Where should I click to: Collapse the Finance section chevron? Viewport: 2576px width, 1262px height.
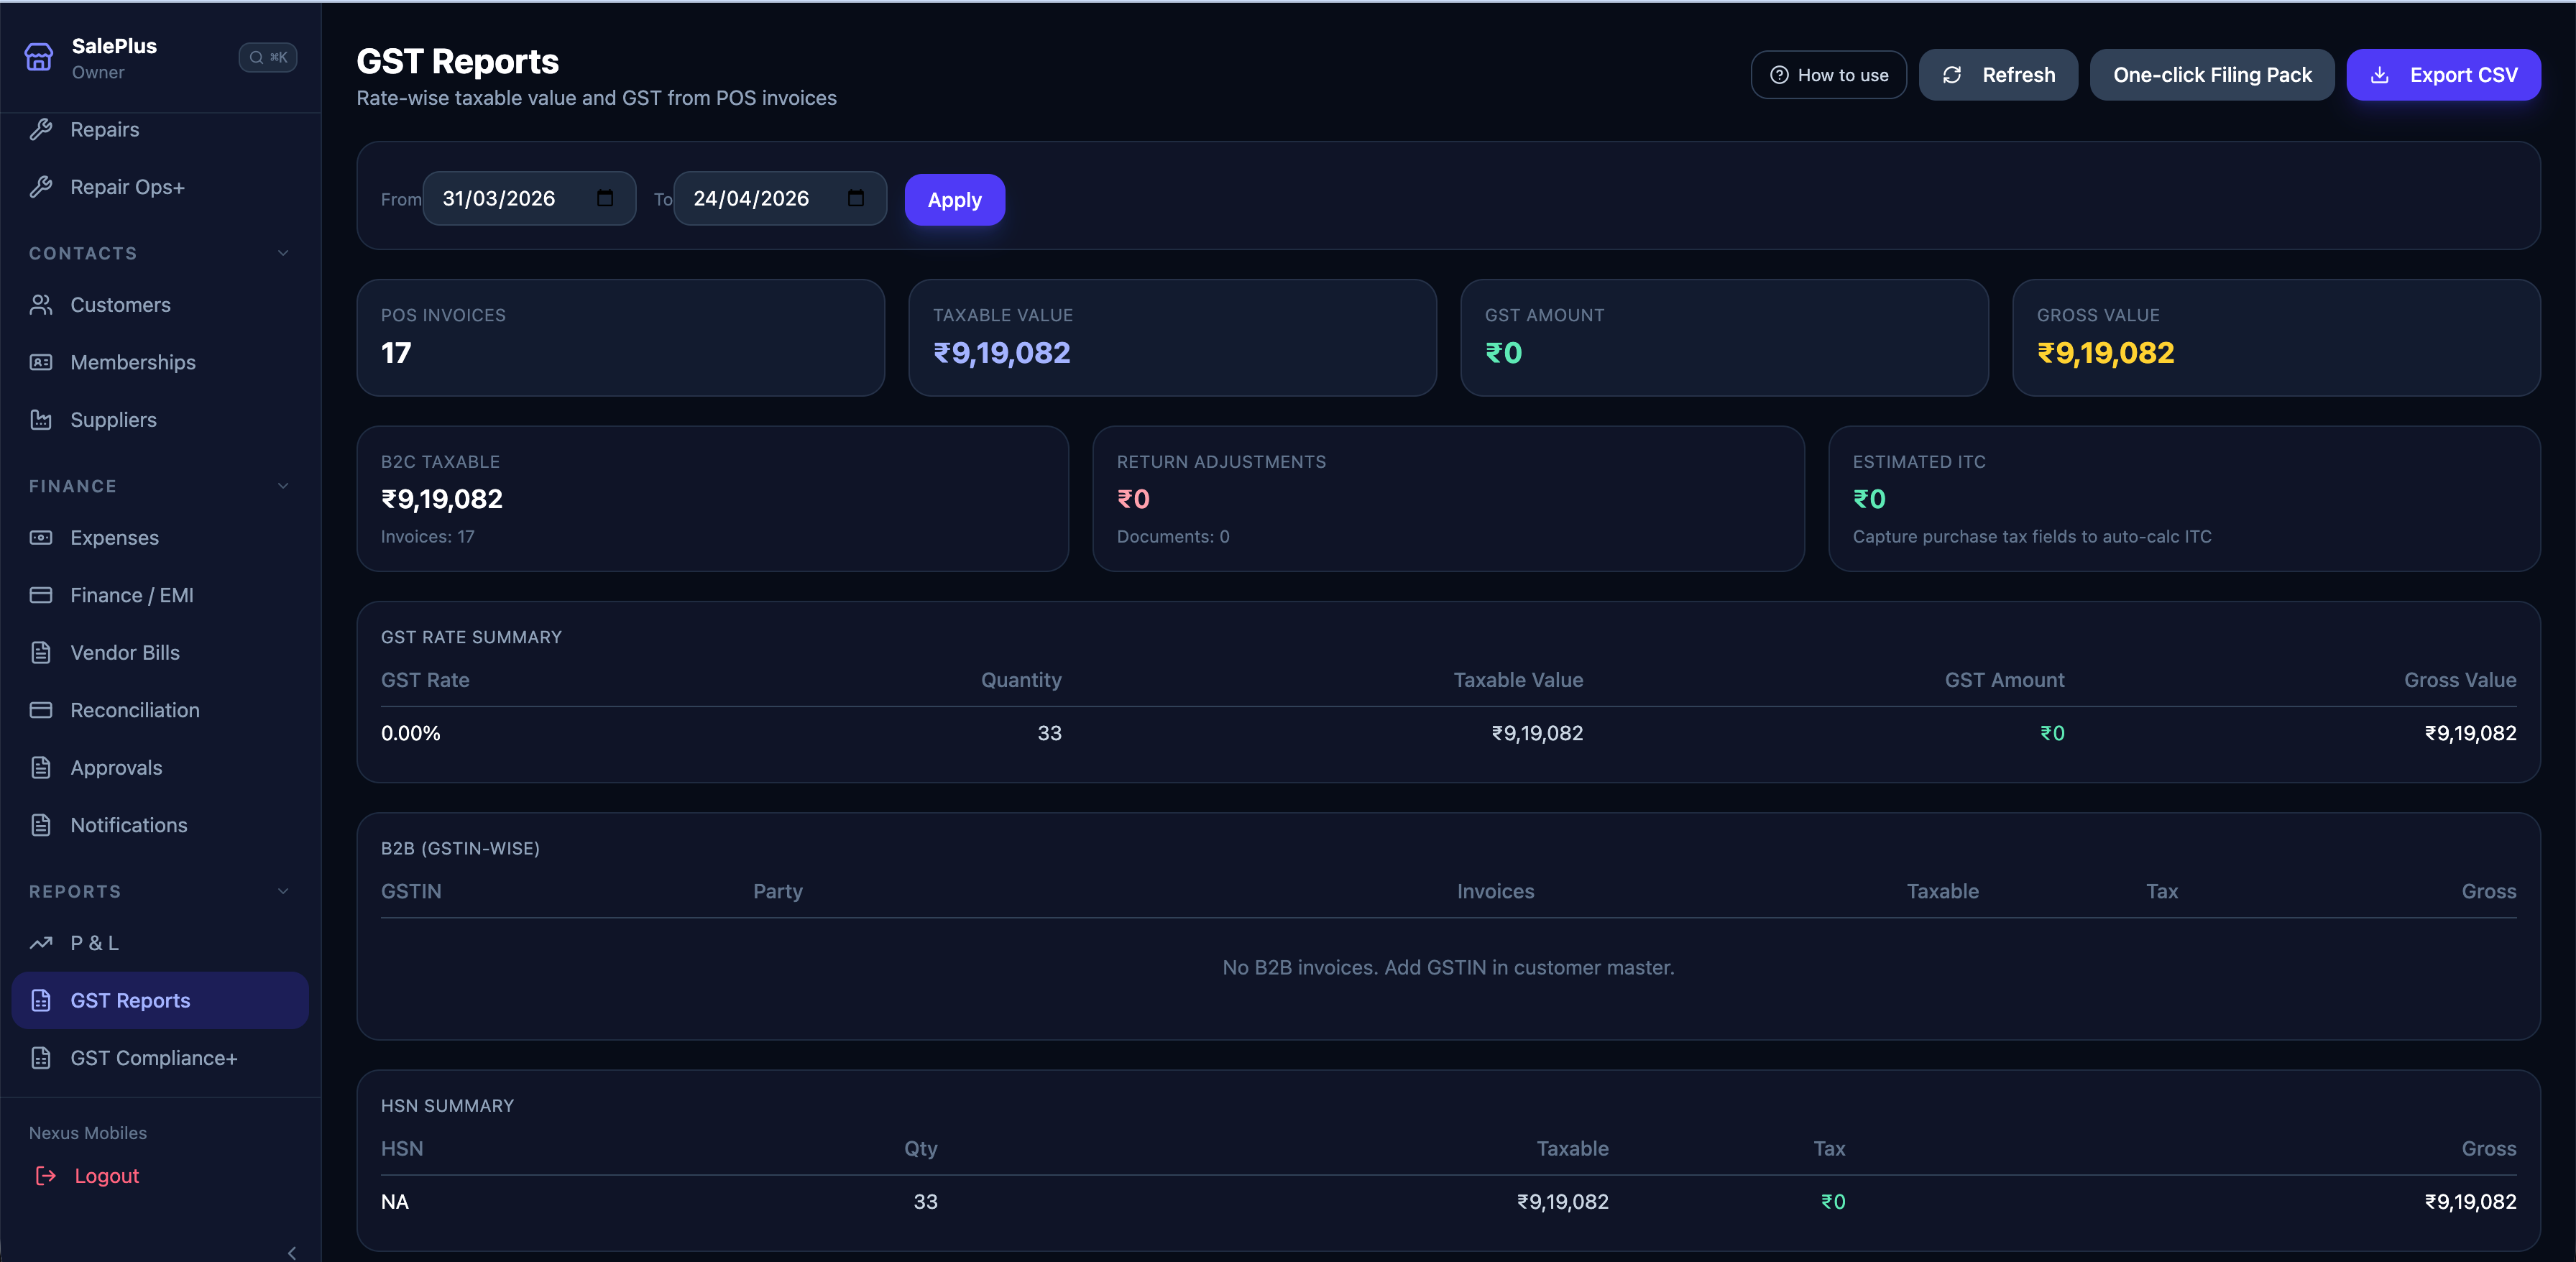[283, 486]
